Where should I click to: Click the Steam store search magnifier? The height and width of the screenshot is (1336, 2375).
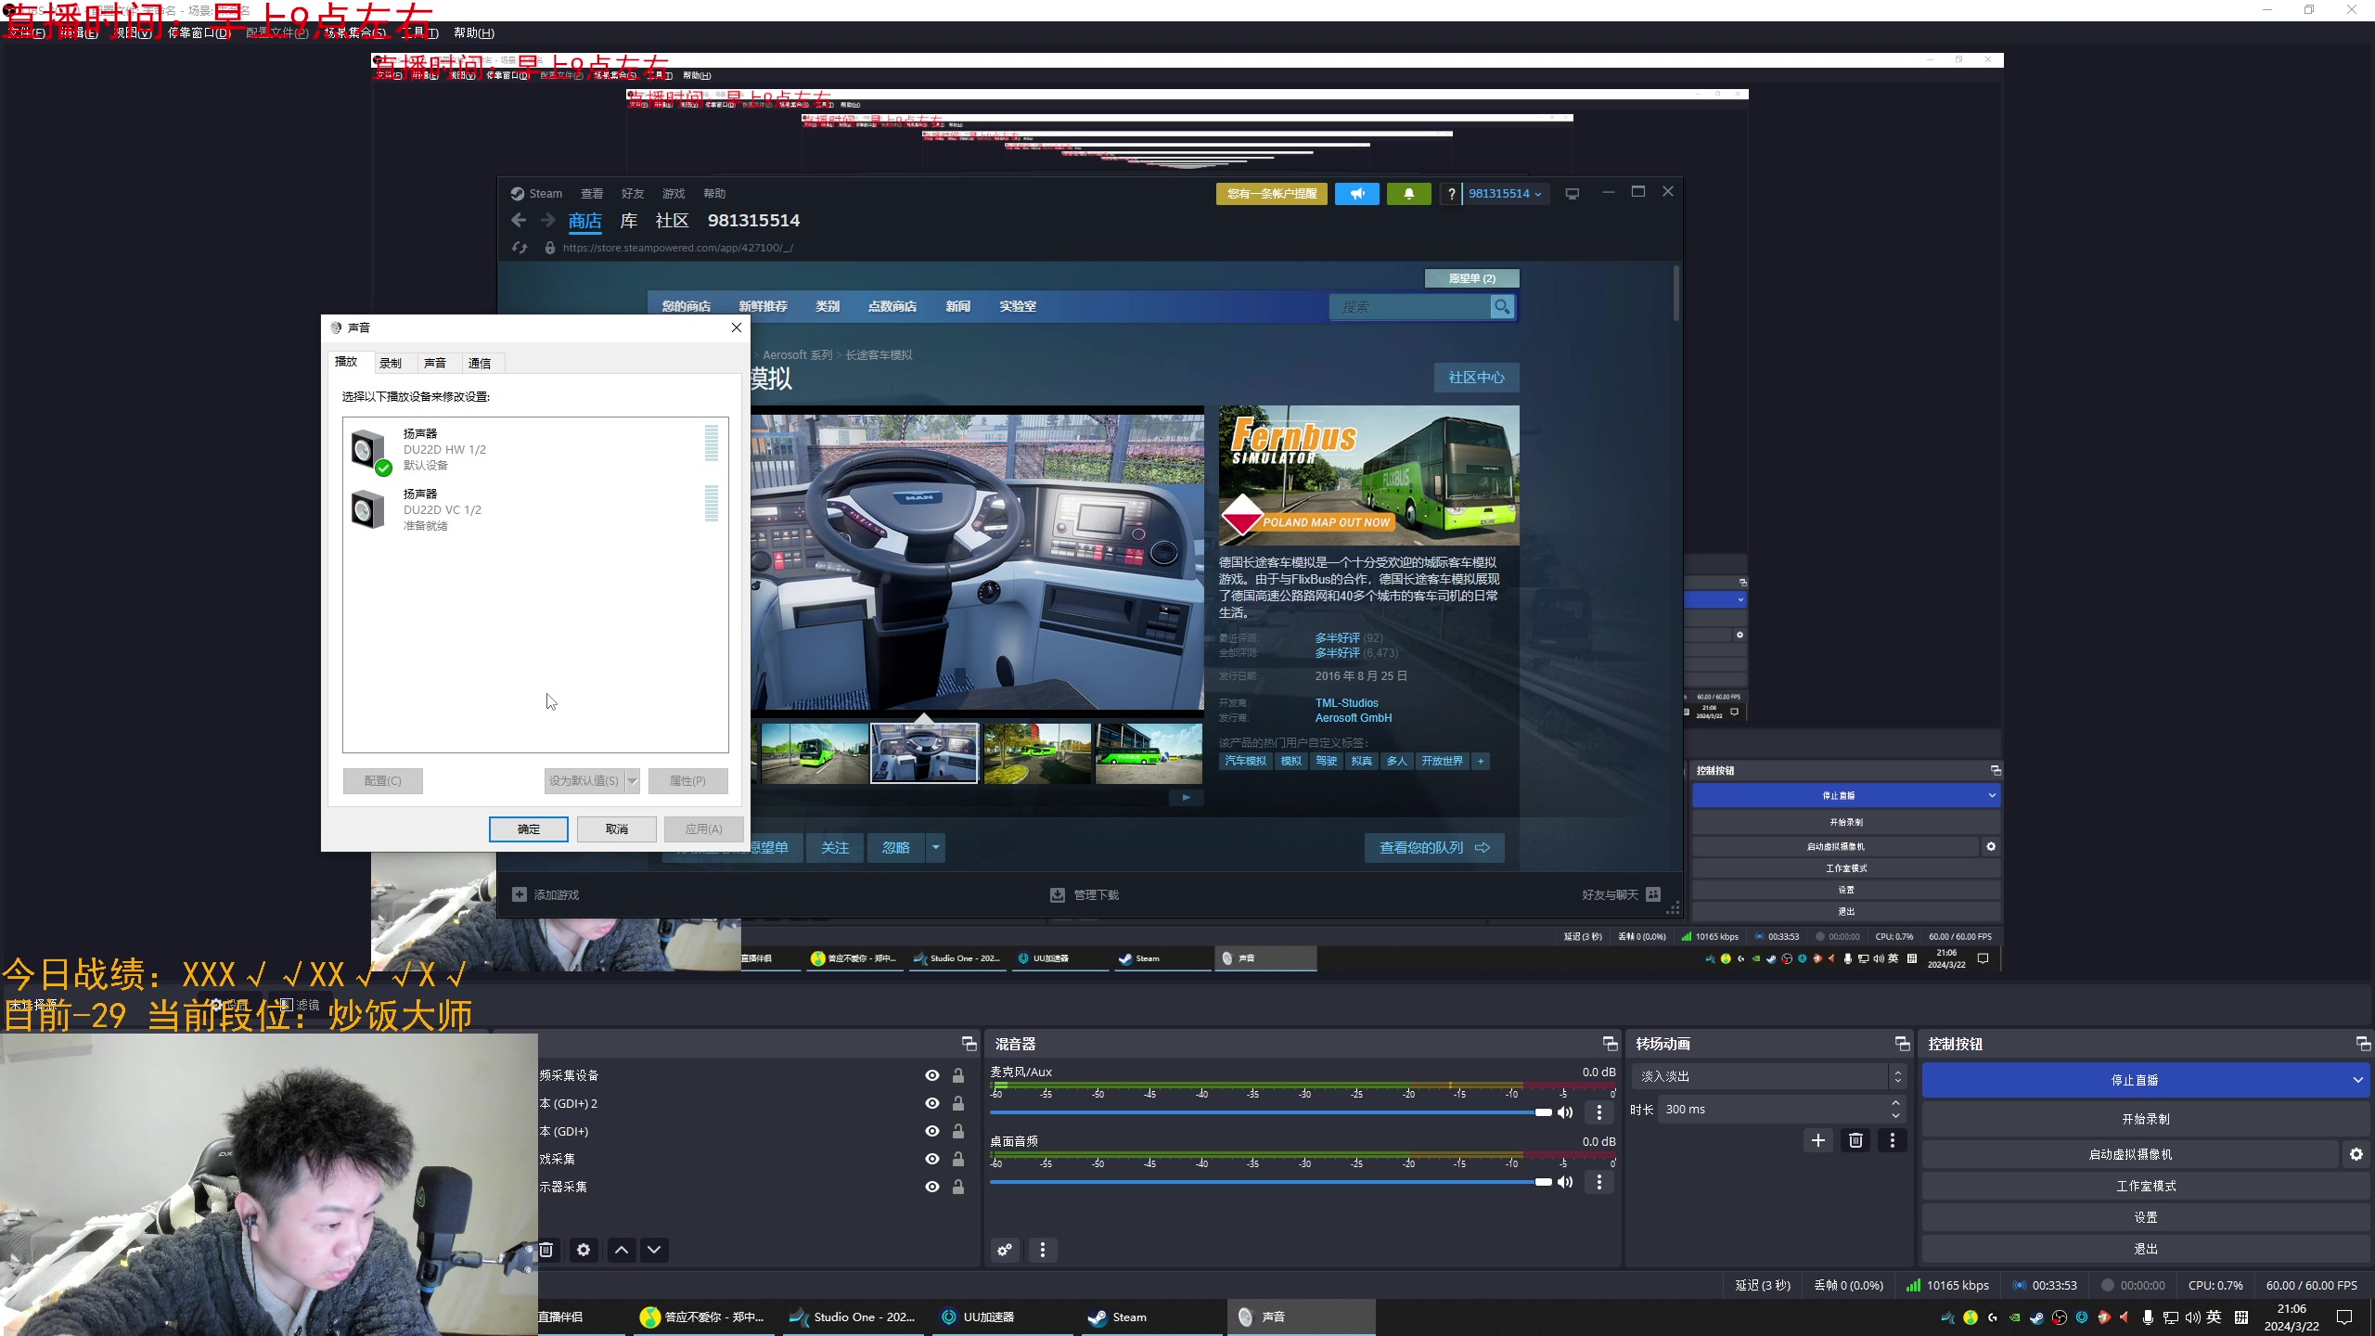point(1501,307)
